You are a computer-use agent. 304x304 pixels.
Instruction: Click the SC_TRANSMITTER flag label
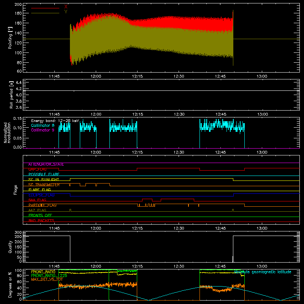(44, 185)
